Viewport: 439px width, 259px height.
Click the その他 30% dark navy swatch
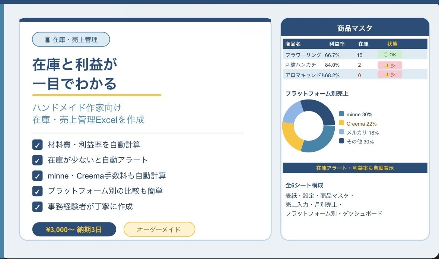[341, 141]
